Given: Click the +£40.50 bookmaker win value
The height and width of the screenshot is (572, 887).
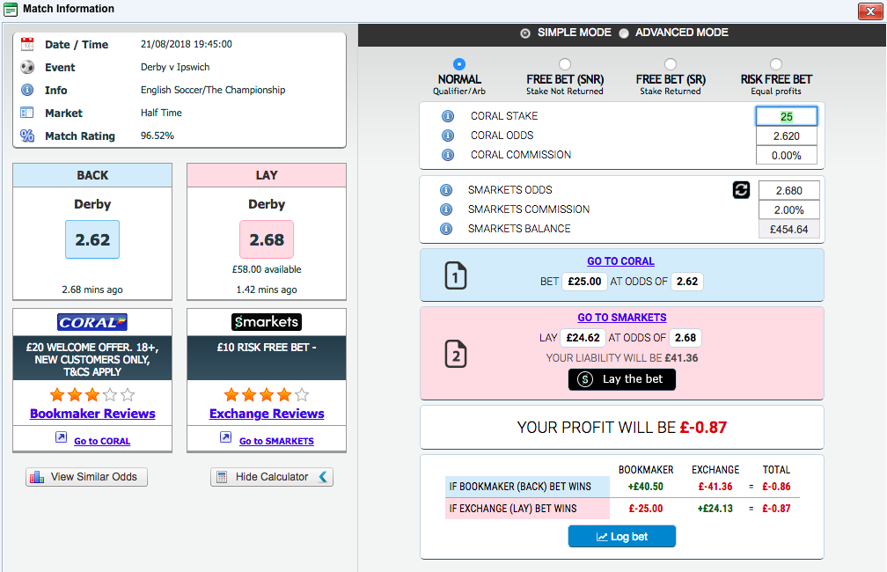Looking at the screenshot, I should pos(646,487).
